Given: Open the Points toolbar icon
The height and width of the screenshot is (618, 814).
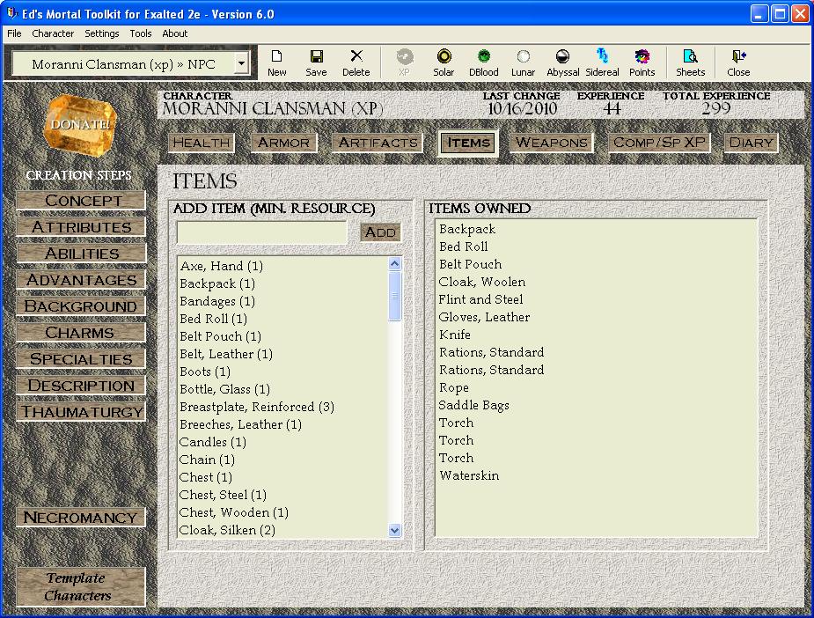Looking at the screenshot, I should (642, 62).
